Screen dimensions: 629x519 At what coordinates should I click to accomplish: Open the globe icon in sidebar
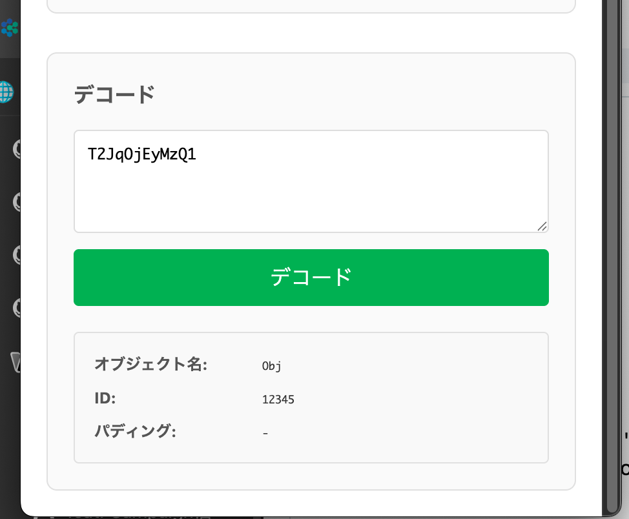[x=7, y=92]
